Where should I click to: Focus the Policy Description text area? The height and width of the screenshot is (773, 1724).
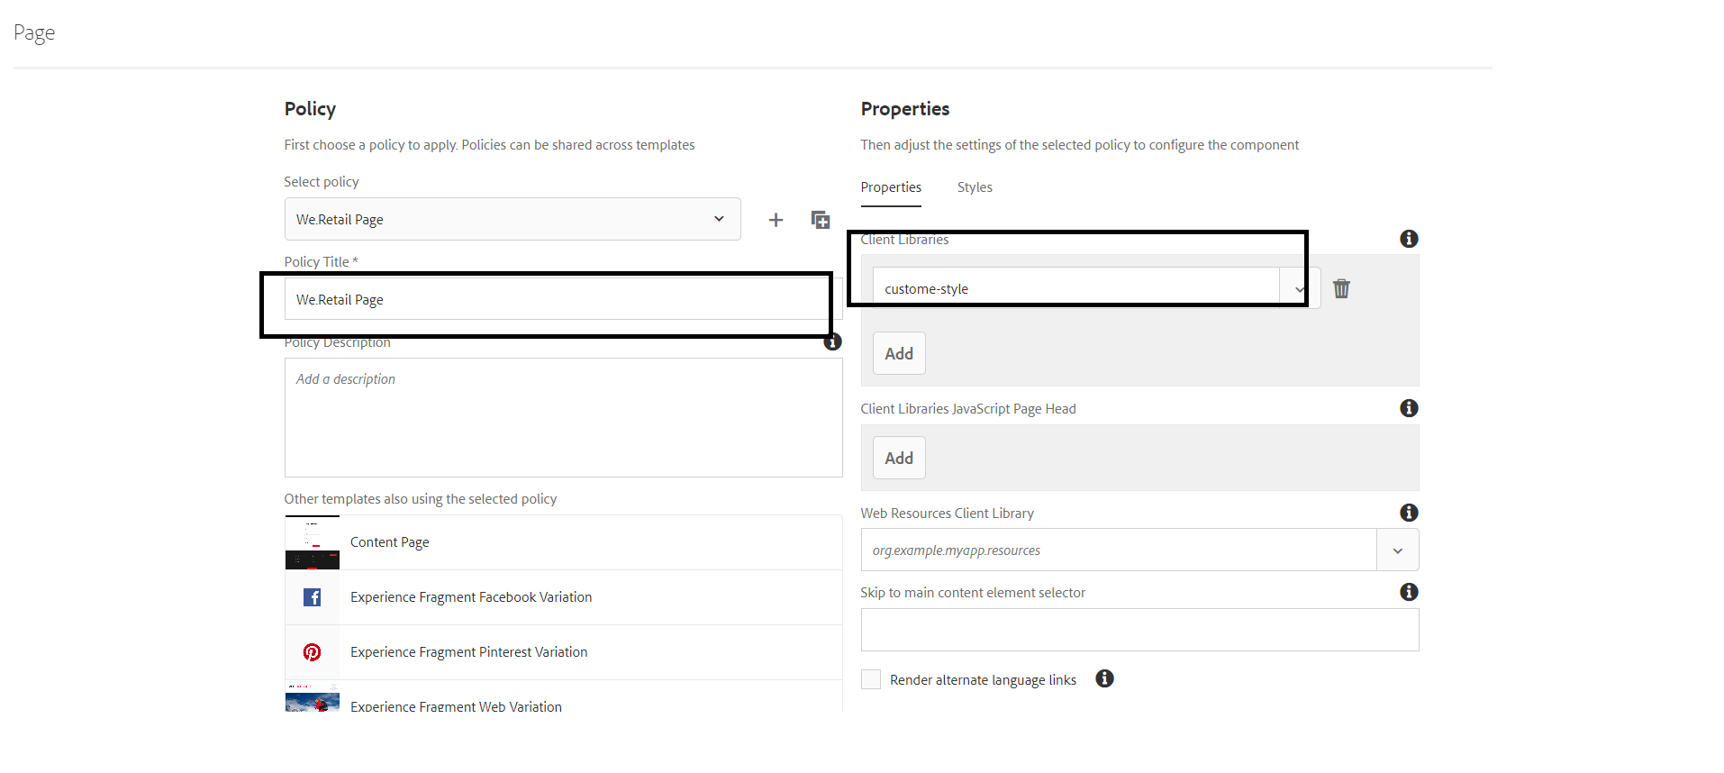pos(564,418)
